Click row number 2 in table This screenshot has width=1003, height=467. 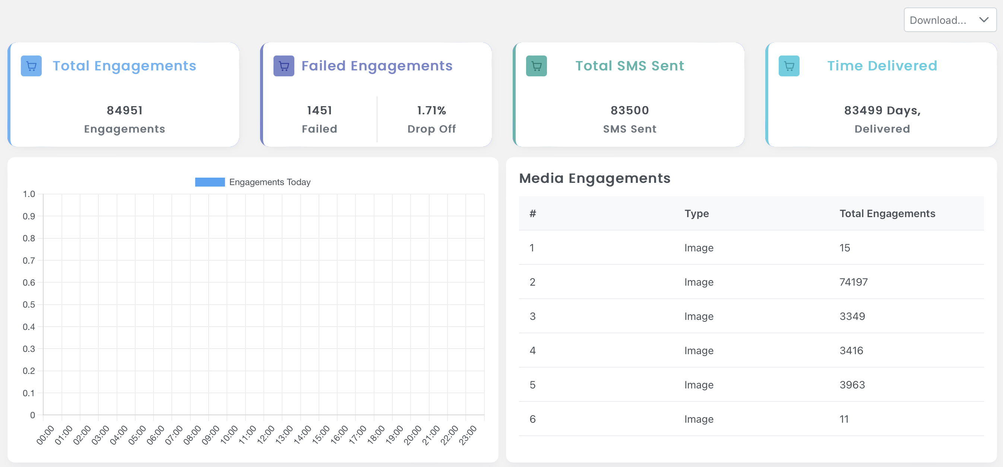(532, 282)
